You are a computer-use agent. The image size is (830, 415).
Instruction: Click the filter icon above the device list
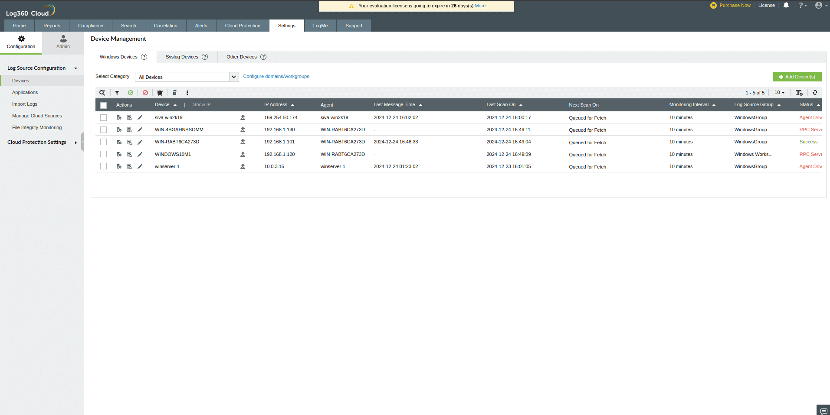(x=117, y=93)
